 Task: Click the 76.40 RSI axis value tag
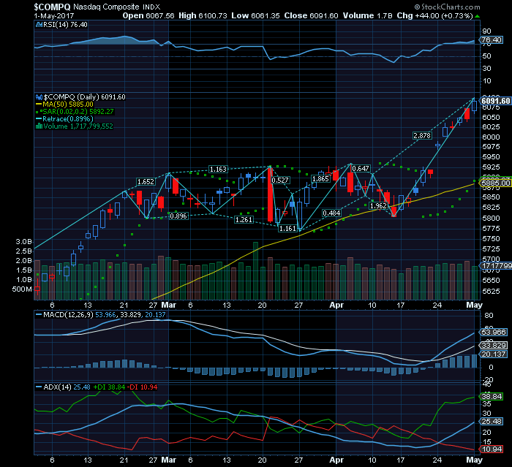(491, 39)
